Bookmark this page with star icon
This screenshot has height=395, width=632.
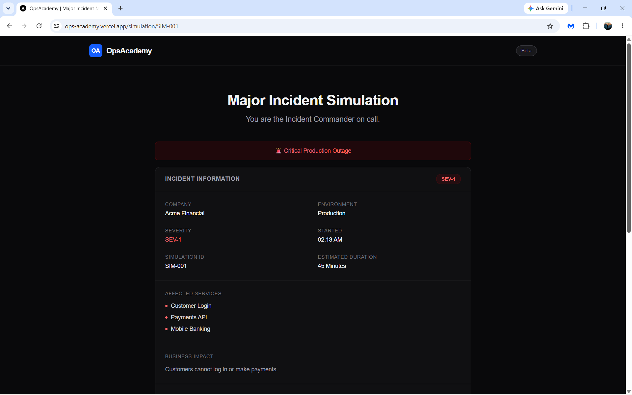point(550,26)
